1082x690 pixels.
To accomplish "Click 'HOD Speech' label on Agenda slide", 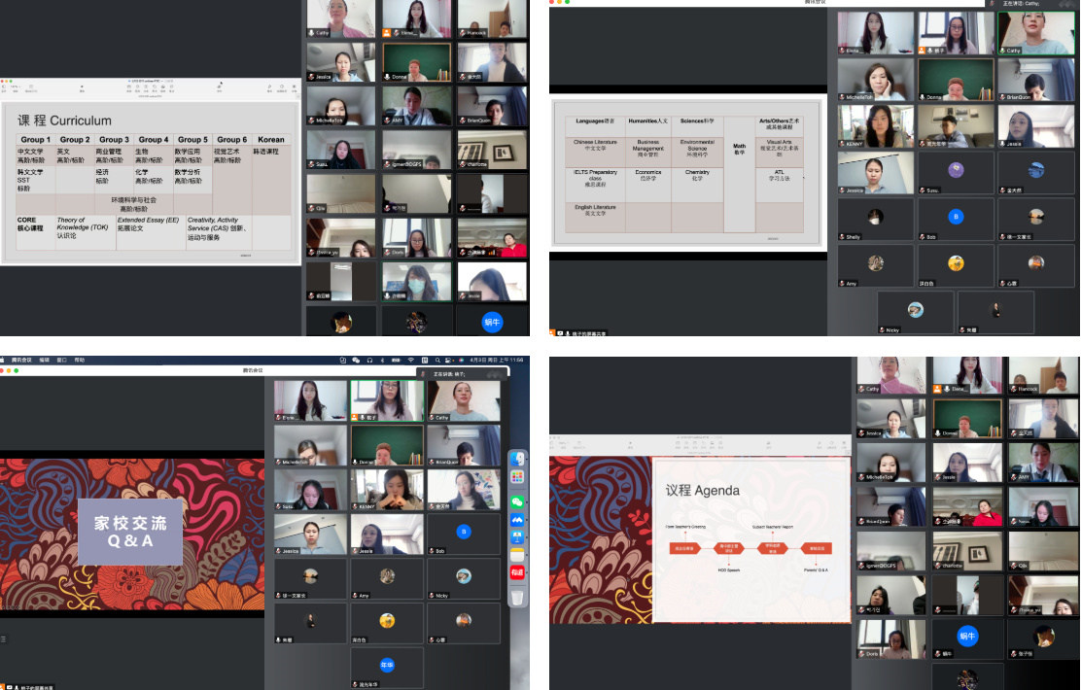I will coord(729,569).
